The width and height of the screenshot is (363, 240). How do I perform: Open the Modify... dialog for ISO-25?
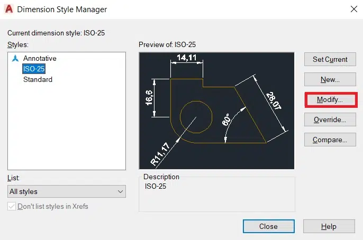(330, 99)
